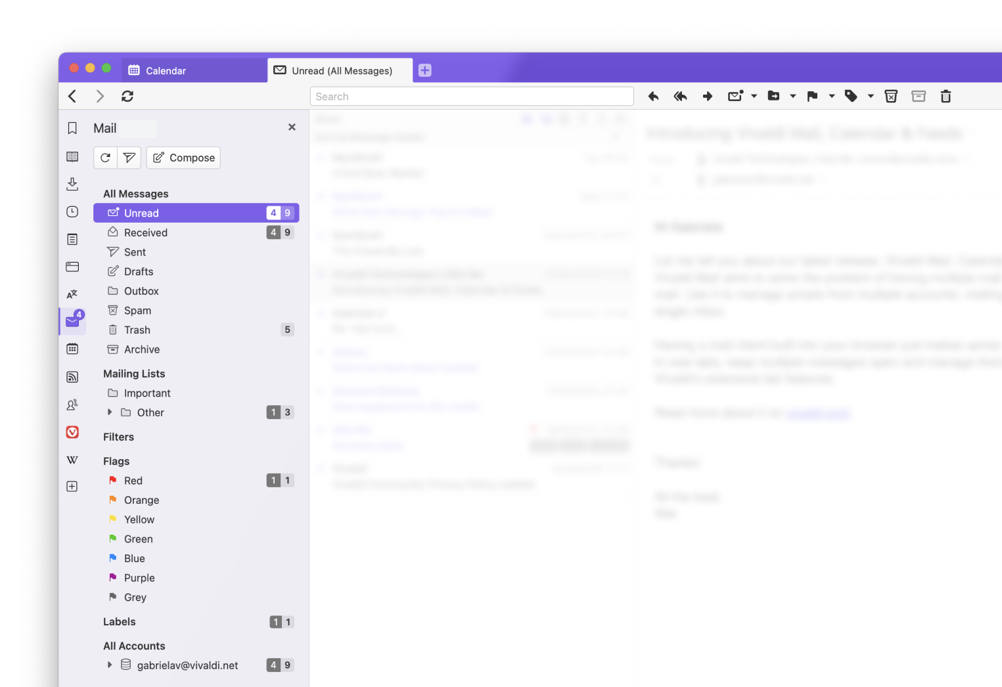Image resolution: width=1002 pixels, height=687 pixels.
Task: Open the Notes panel icon
Action: (72, 239)
